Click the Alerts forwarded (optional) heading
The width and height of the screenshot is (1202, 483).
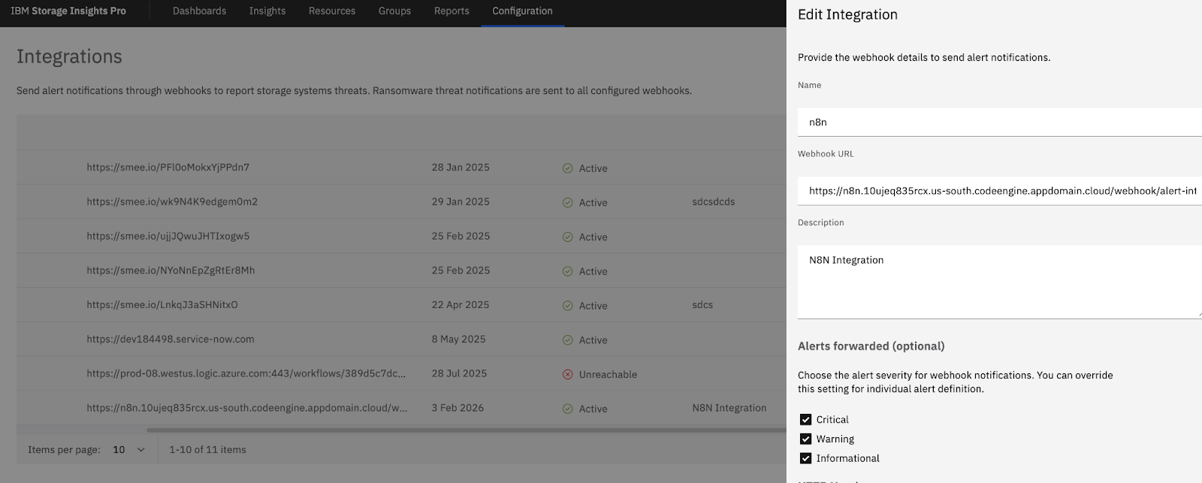871,346
